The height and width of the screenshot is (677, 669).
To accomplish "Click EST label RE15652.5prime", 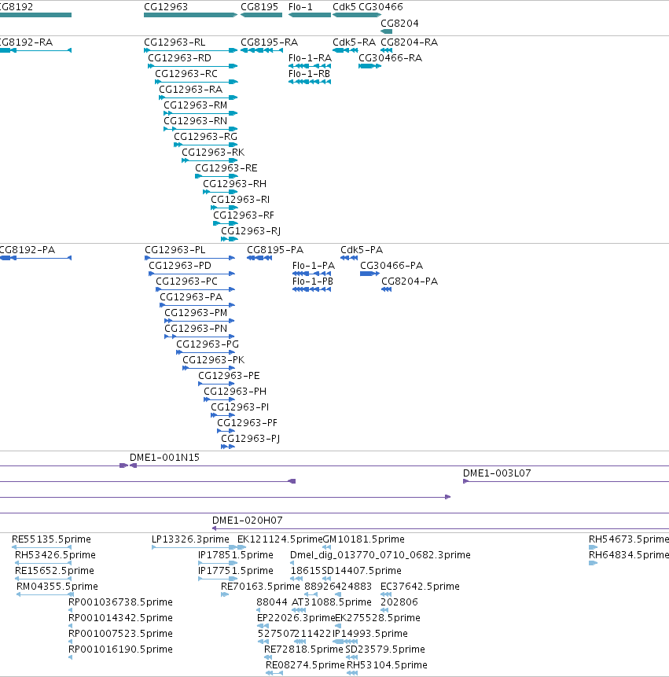I will click(54, 571).
